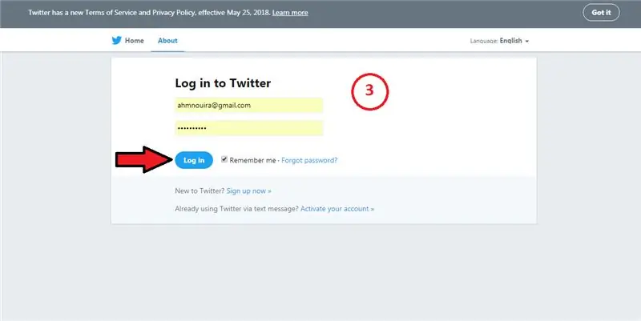Focus the password field with dots

(248, 128)
